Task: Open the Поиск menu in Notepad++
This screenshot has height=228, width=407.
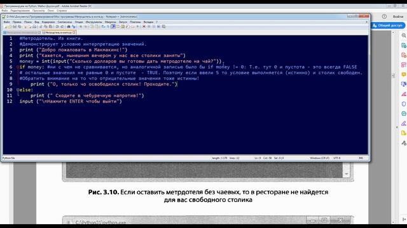Action: (28, 22)
